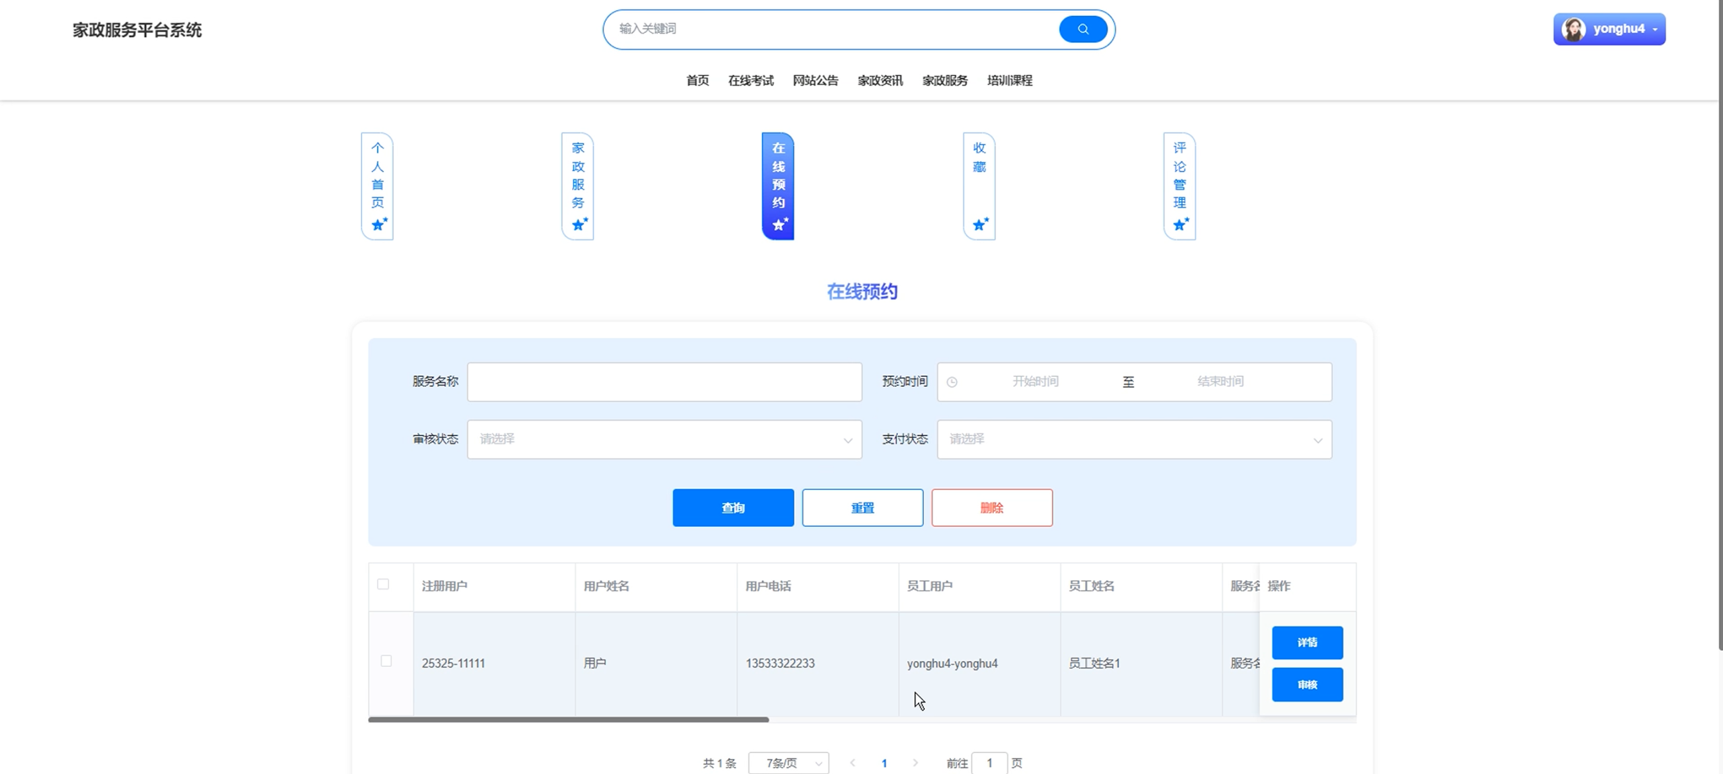Switch to the 培训课程 navigation item
This screenshot has height=774, width=1723.
click(x=1008, y=80)
